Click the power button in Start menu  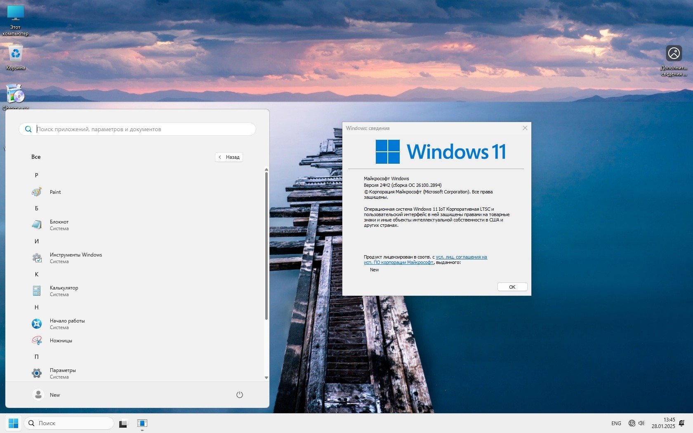tap(239, 395)
